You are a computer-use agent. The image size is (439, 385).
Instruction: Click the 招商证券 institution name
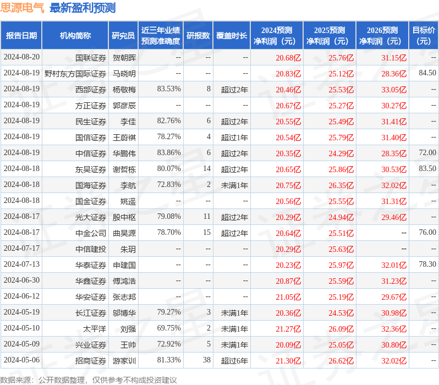[91, 360]
